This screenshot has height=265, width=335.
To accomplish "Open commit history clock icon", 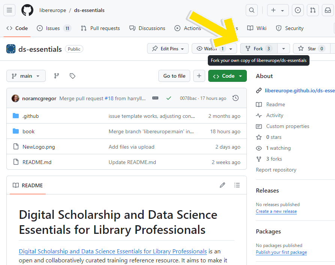I will [236, 98].
